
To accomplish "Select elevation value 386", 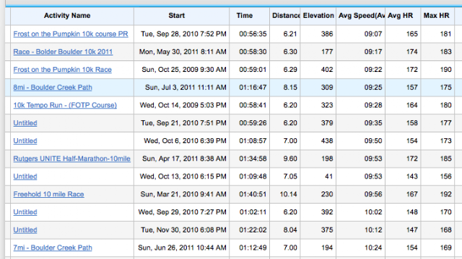I will pyautogui.click(x=327, y=34).
